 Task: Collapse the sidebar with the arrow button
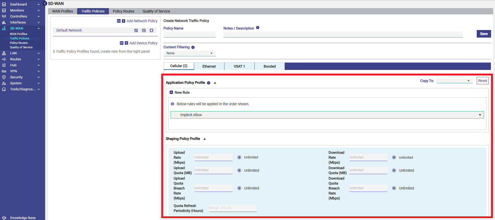coord(45,3)
